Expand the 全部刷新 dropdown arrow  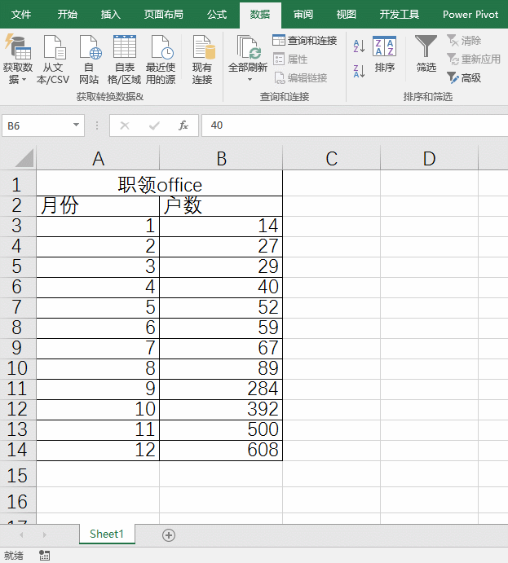click(248, 80)
